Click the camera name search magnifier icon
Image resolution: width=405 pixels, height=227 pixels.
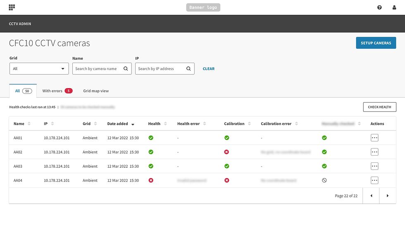coord(126,69)
